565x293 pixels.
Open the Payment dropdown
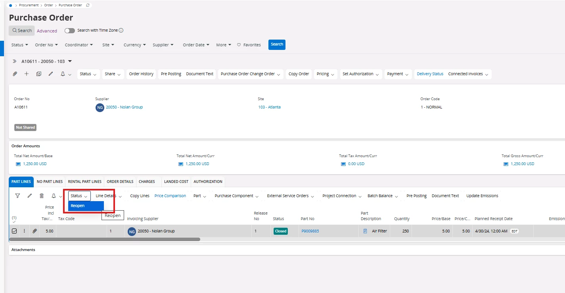click(x=398, y=74)
